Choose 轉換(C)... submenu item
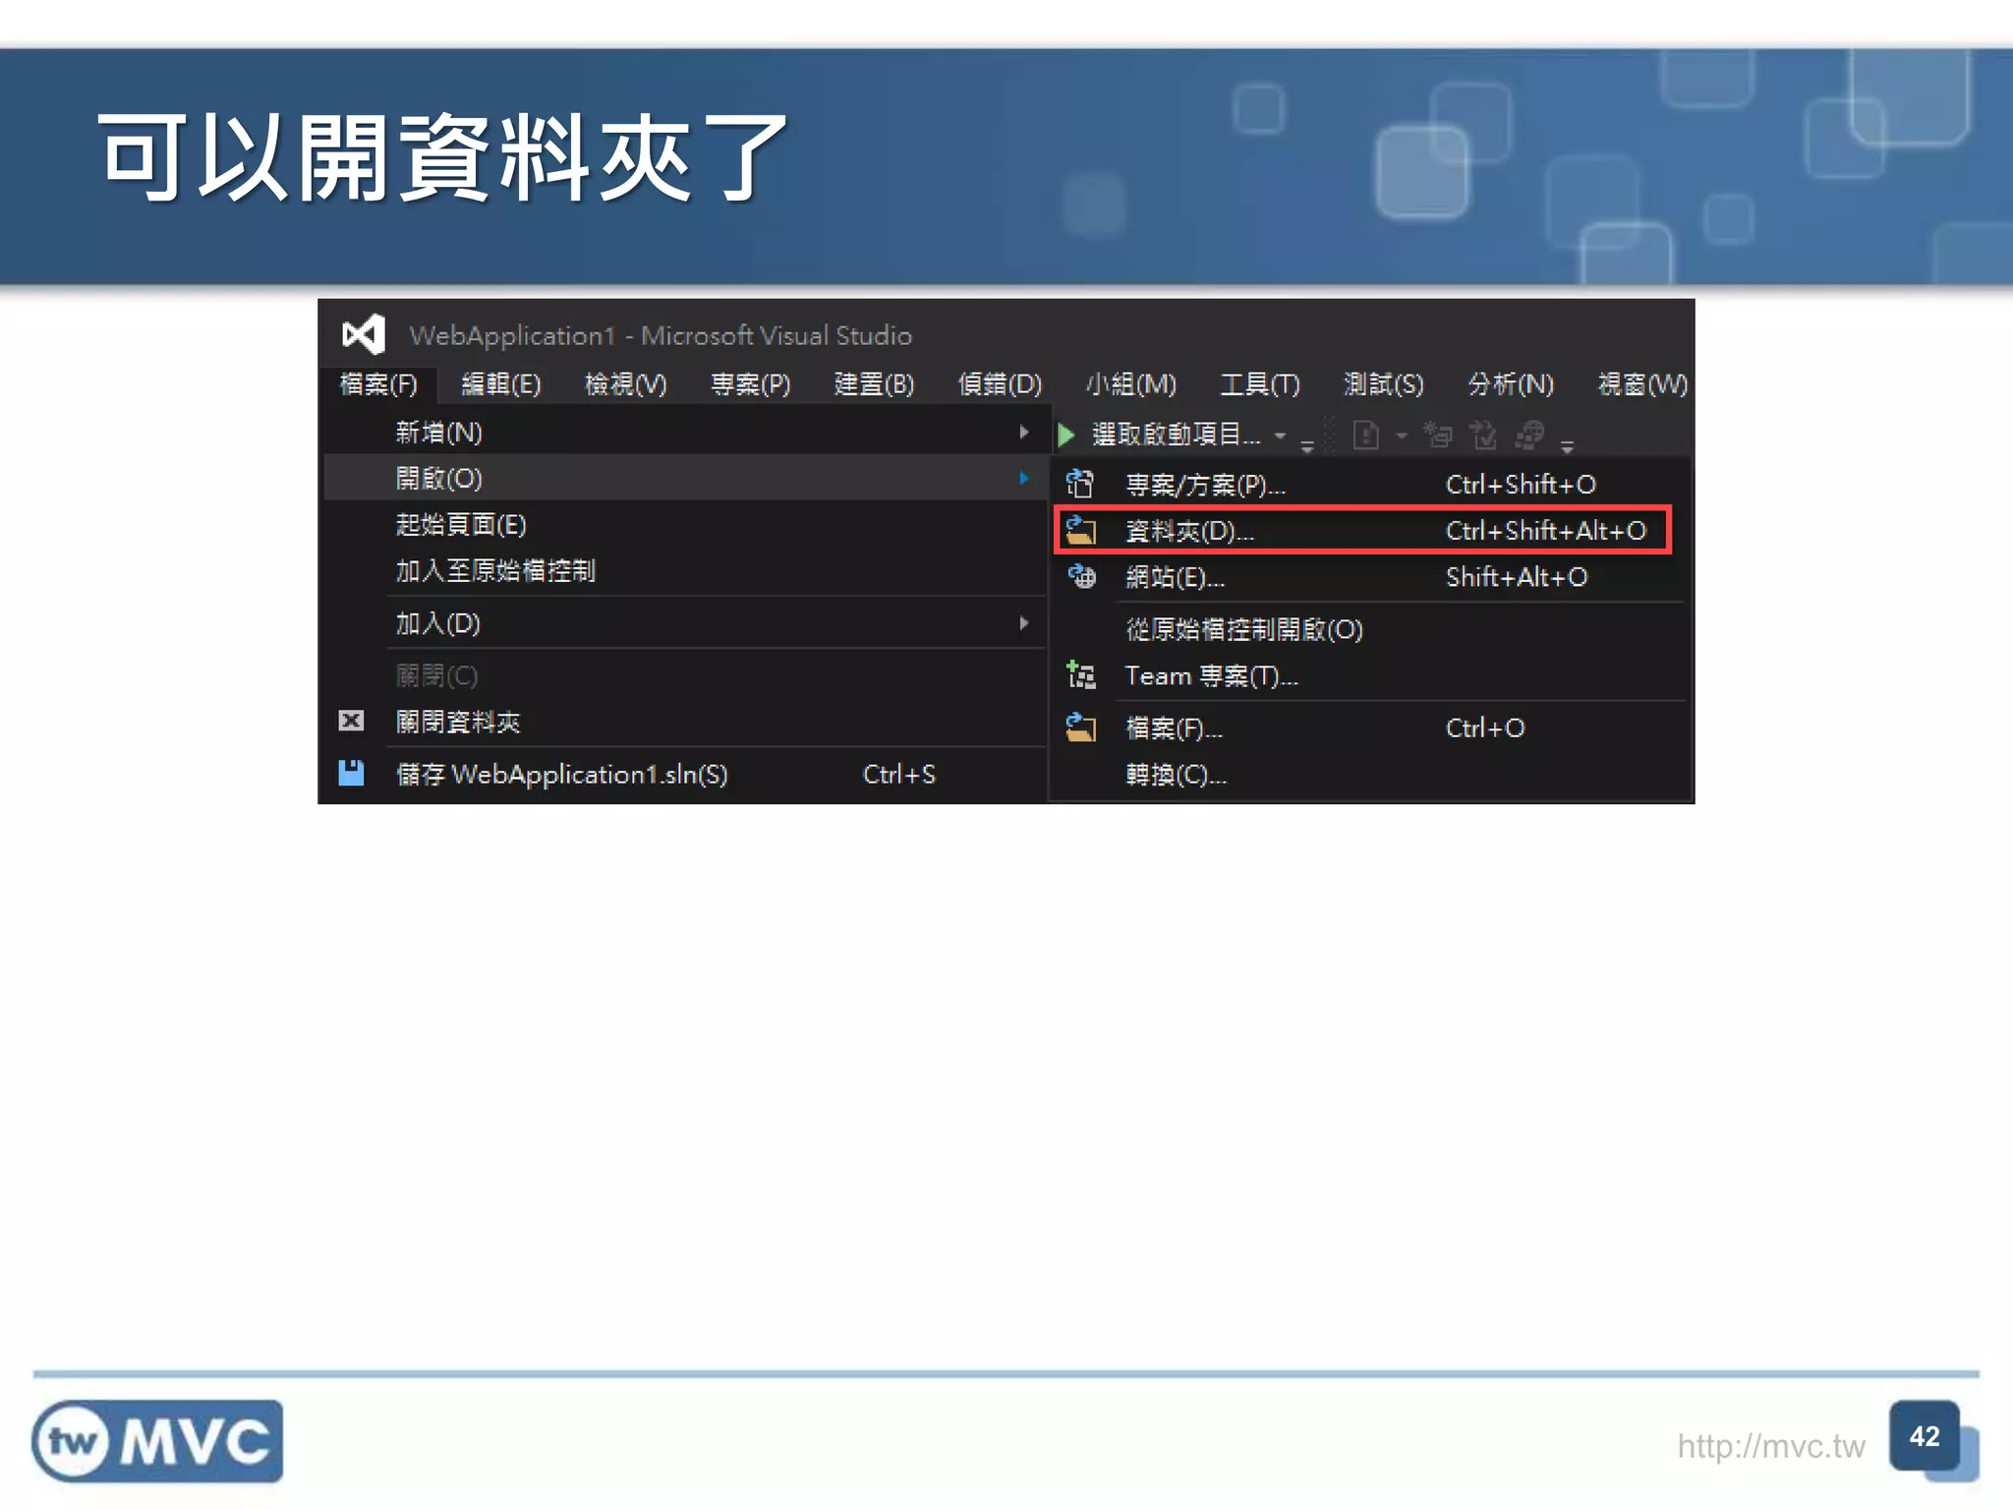Image resolution: width=2013 pixels, height=1510 pixels. 1370,774
